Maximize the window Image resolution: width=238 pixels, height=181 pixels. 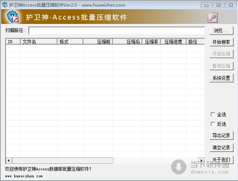[x=219, y=5]
